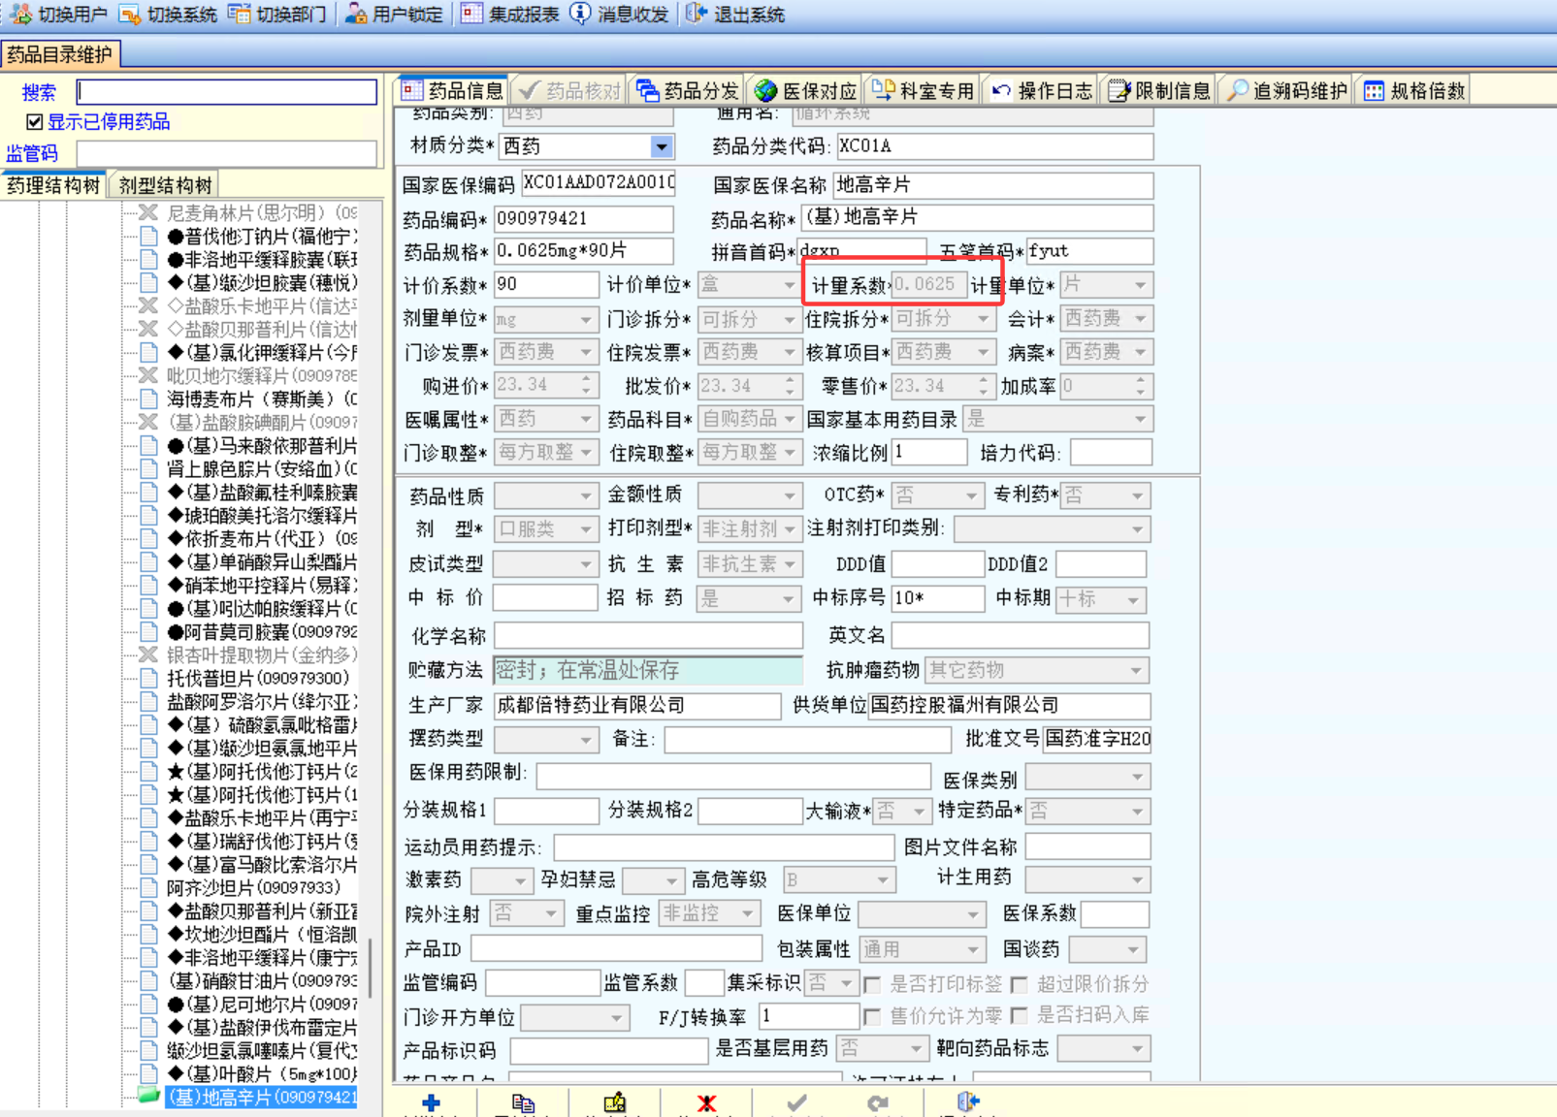Open the 材质分类 dropdown

click(x=661, y=146)
